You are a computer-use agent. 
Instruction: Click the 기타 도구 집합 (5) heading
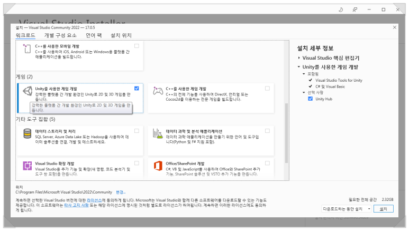pyautogui.click(x=35, y=119)
